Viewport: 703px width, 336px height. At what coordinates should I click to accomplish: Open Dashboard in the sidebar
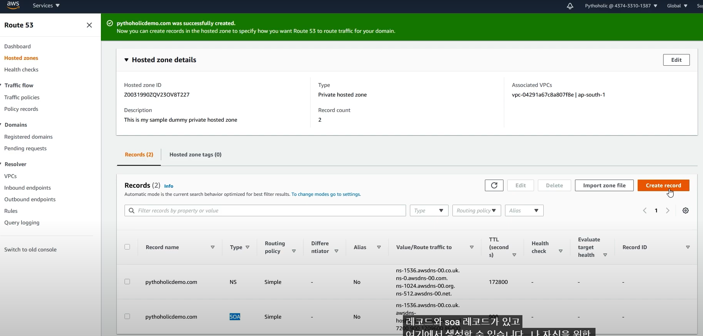click(x=17, y=46)
